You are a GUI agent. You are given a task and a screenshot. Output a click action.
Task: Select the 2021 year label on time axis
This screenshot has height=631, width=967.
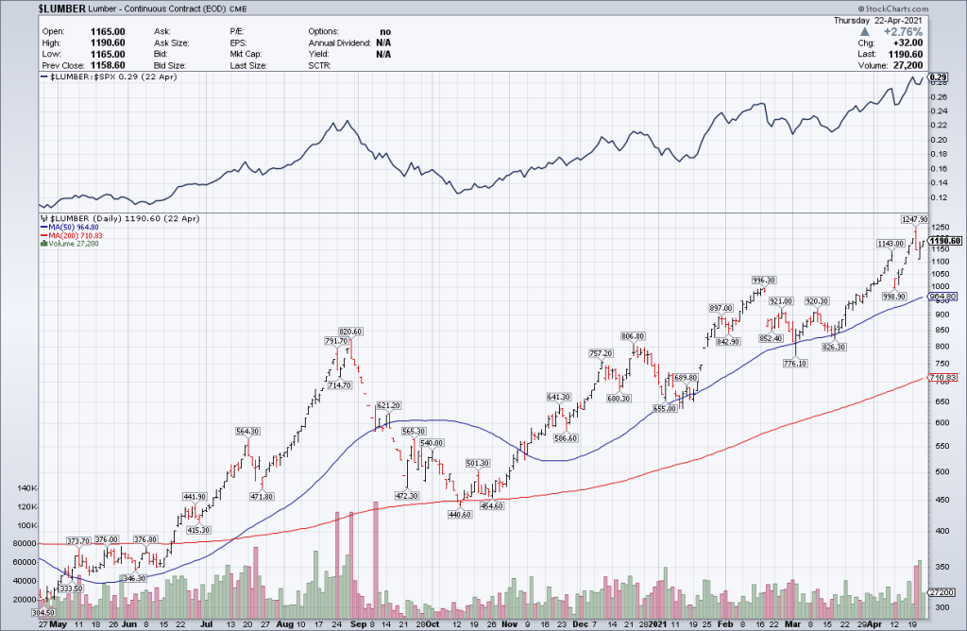pos(670,624)
